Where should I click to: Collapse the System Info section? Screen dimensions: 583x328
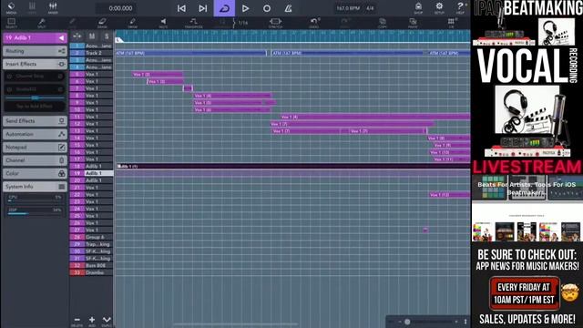click(35, 186)
